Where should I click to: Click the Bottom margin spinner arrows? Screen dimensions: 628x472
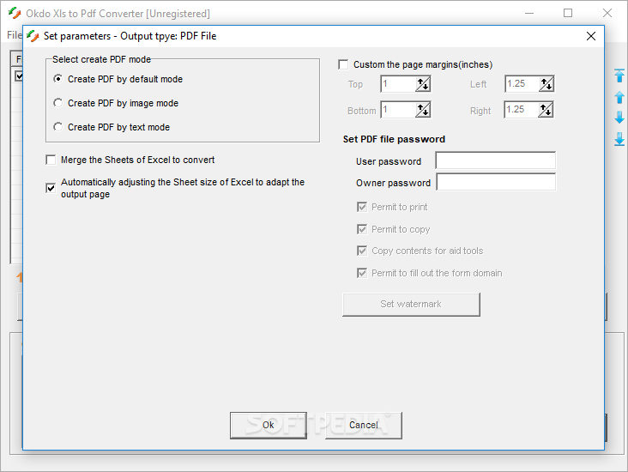[423, 110]
